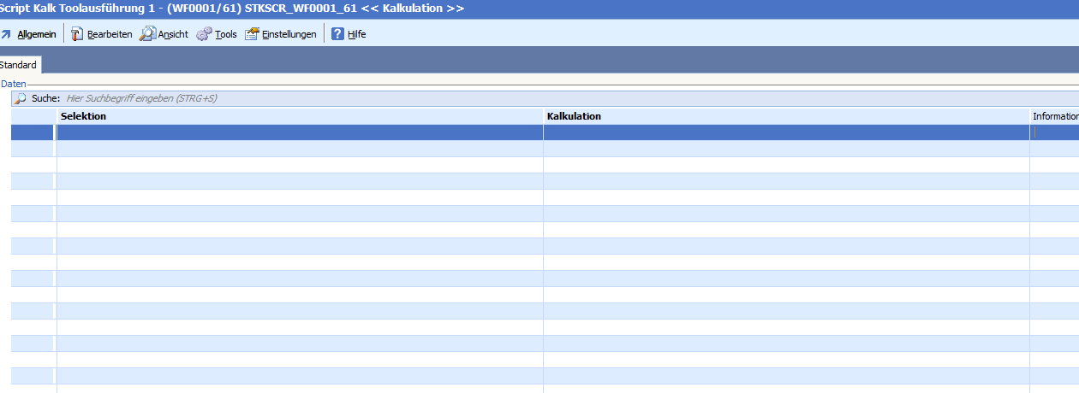Screen dimensions: 1079x393
Task: Open the Hilfe menu label
Action: (x=357, y=34)
